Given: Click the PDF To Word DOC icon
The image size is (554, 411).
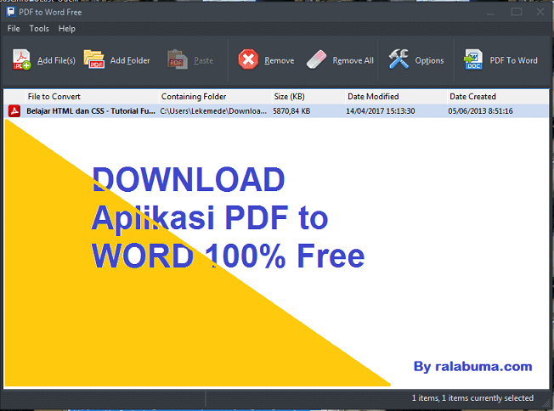Looking at the screenshot, I should pos(473,59).
